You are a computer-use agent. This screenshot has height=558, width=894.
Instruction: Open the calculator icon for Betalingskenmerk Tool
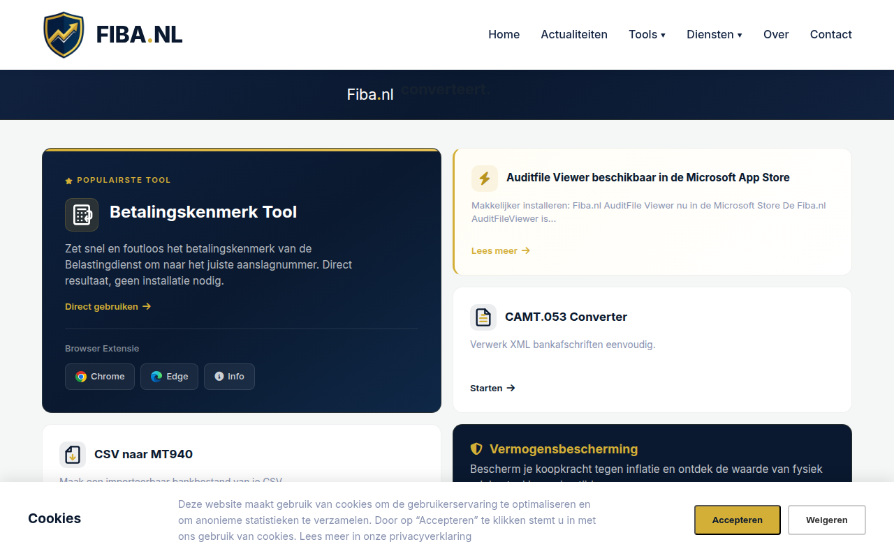(x=82, y=214)
